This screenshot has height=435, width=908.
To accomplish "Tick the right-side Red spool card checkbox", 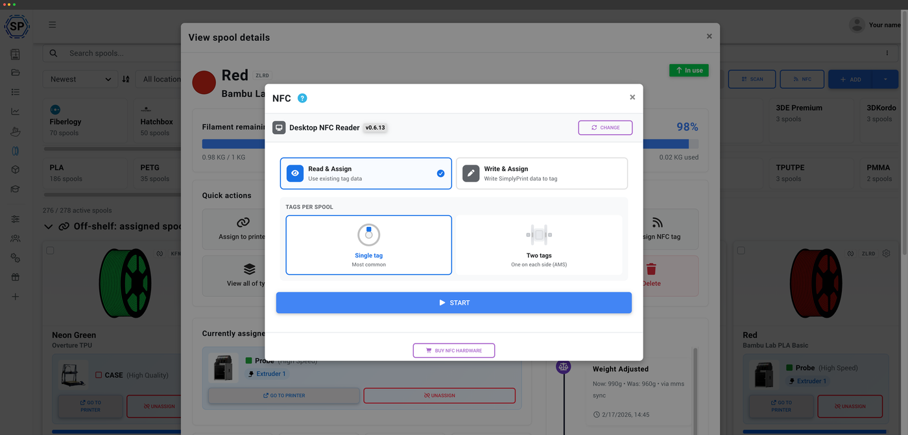I will coord(741,250).
